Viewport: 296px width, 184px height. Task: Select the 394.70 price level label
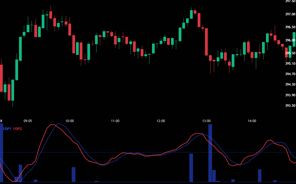pos(290,74)
